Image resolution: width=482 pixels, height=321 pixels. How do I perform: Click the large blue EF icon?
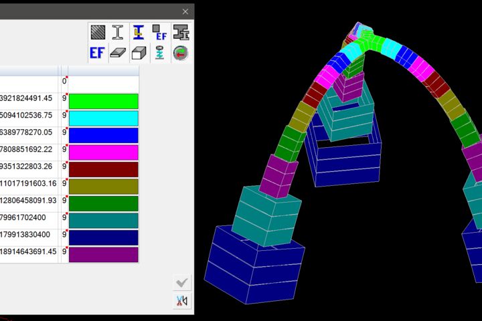pyautogui.click(x=98, y=53)
